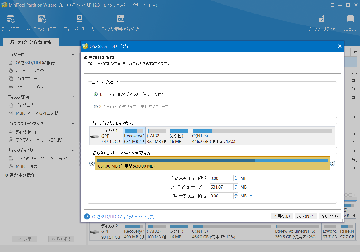Click the Cancel (キャンセル) button
Screen dimensions: 360x252
point(330,216)
